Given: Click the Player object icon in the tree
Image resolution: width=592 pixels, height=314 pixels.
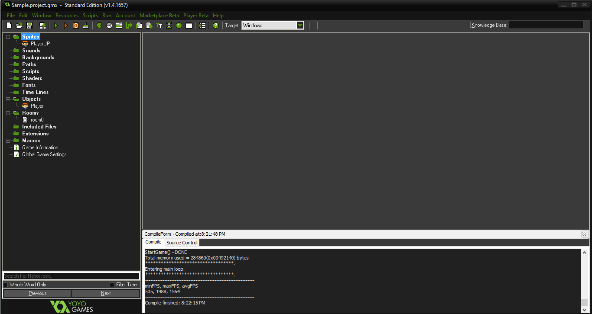Looking at the screenshot, I should click(25, 106).
